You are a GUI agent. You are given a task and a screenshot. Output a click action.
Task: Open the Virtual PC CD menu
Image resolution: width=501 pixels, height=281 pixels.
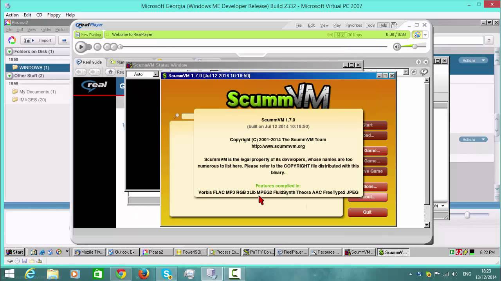pos(39,15)
